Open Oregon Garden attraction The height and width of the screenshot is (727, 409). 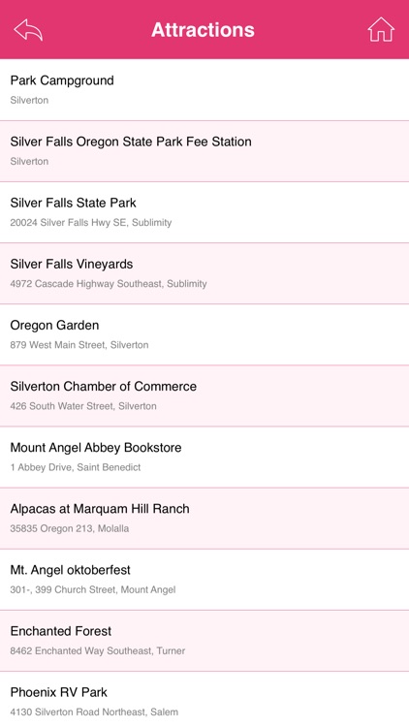pyautogui.click(x=204, y=334)
